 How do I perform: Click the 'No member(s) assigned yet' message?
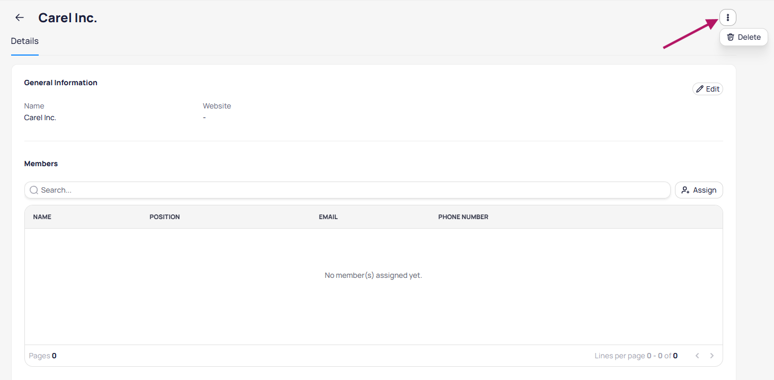pos(373,275)
